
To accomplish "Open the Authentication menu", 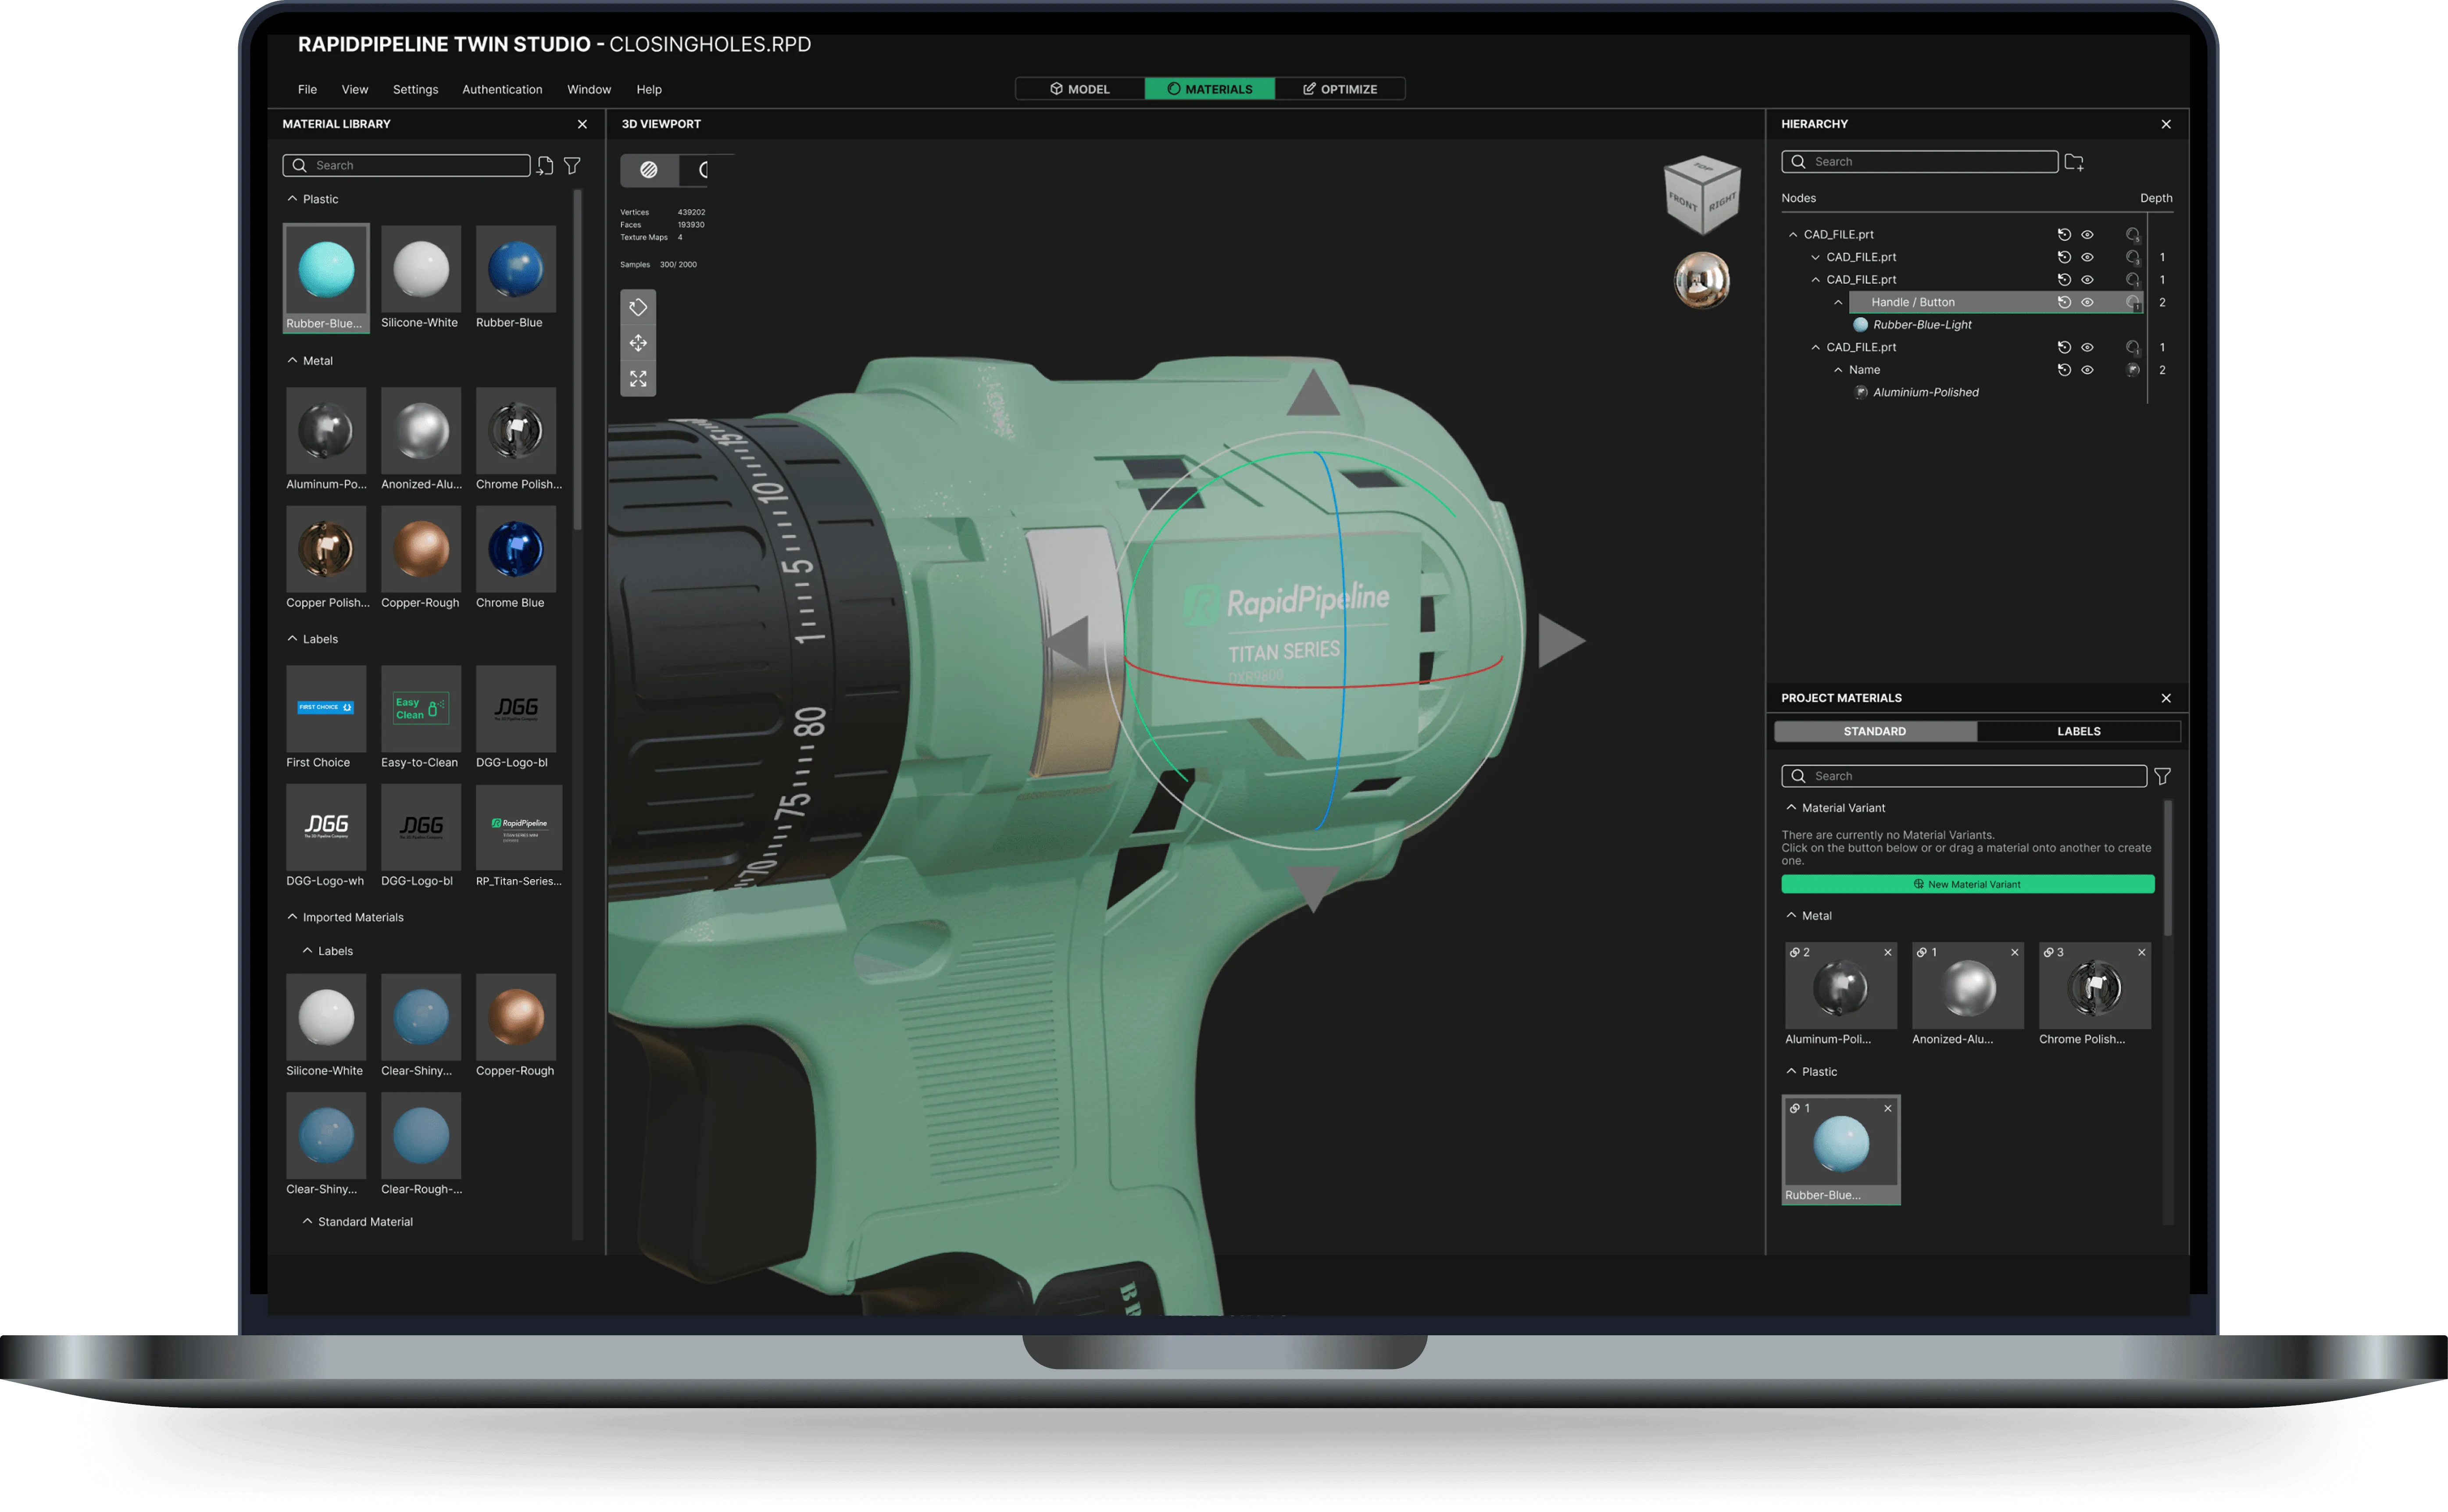I will coord(502,89).
